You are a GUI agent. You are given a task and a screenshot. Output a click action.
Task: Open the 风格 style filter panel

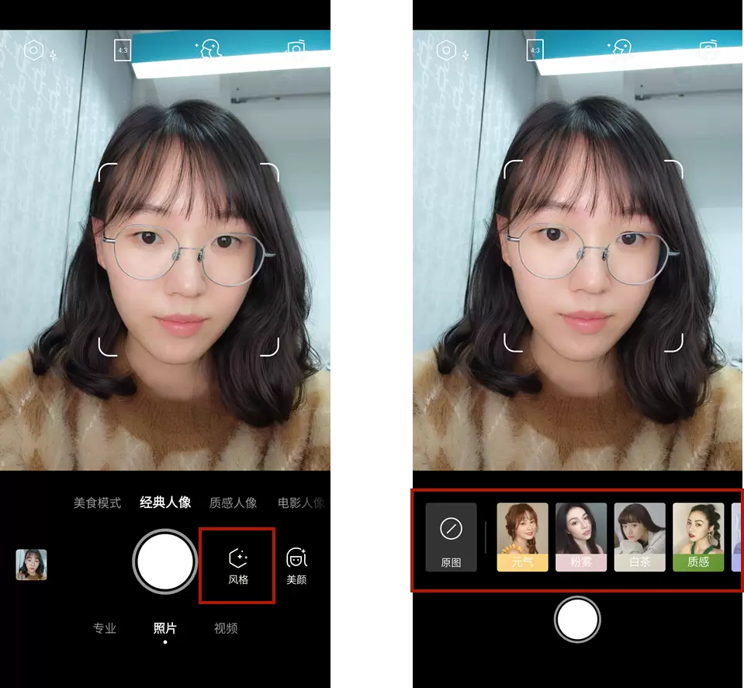coord(237,565)
